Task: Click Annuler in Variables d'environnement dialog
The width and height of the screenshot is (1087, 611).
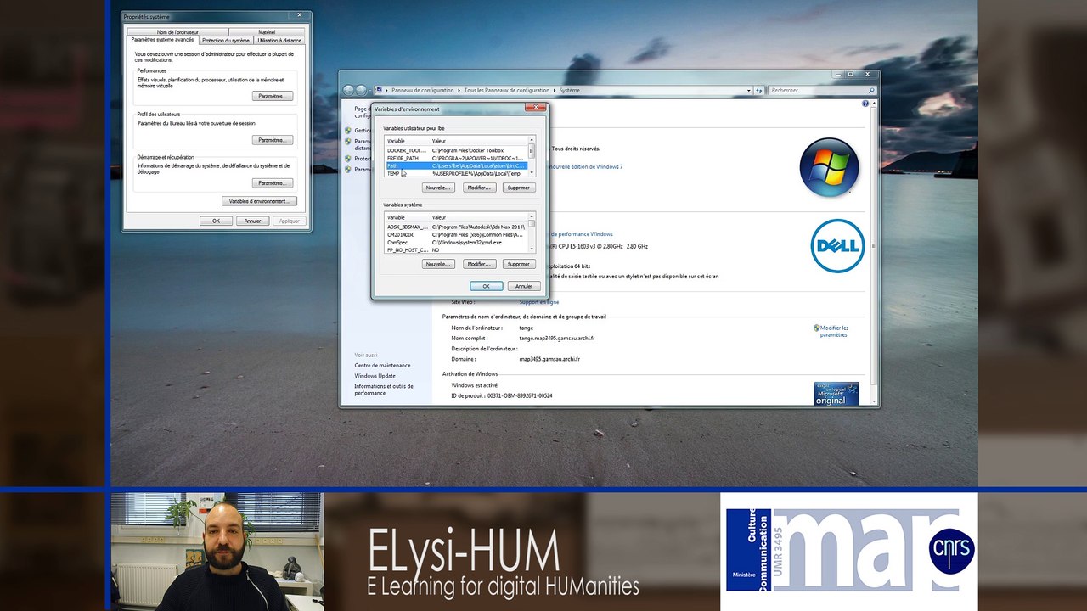Action: 524,286
